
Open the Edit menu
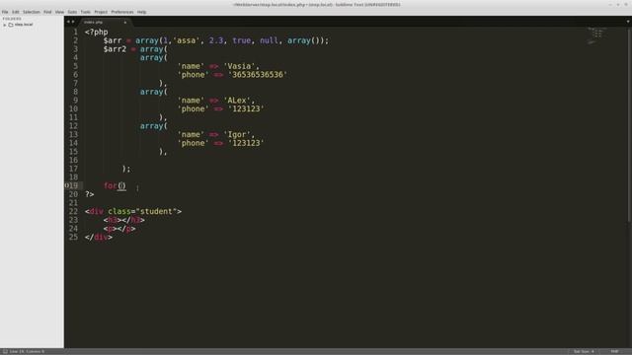click(x=16, y=12)
